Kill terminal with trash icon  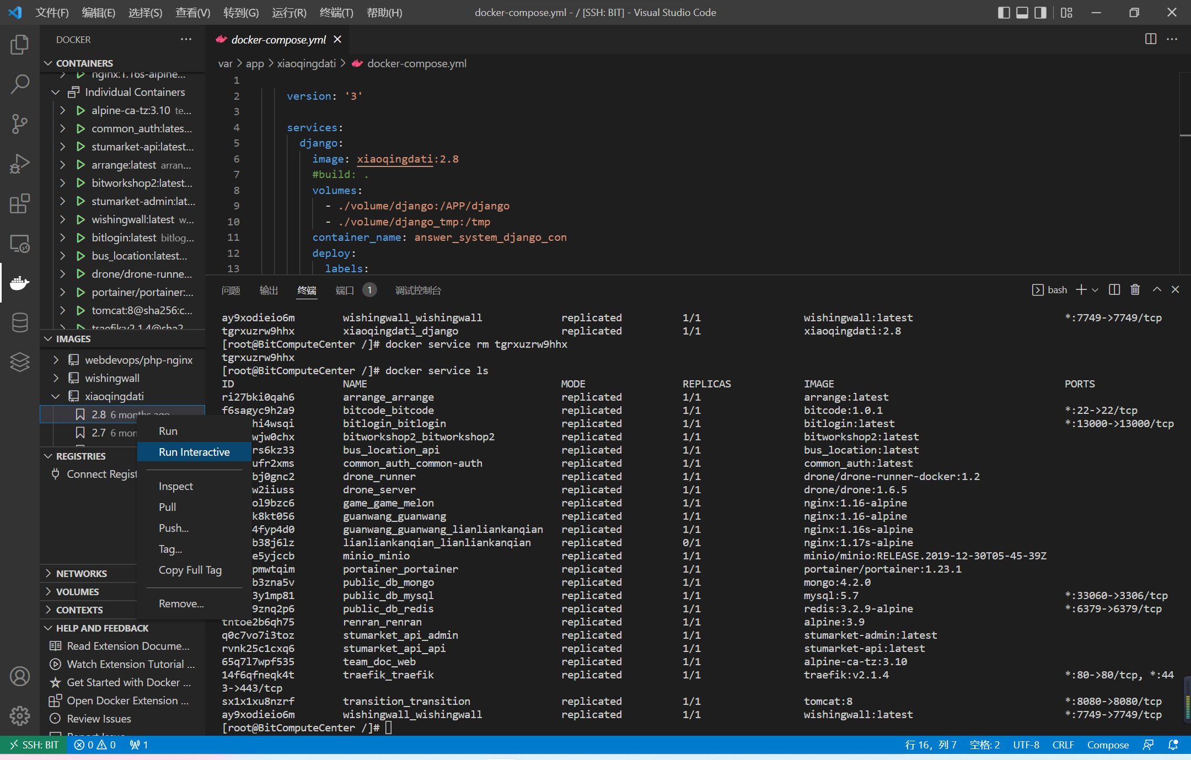(1135, 289)
